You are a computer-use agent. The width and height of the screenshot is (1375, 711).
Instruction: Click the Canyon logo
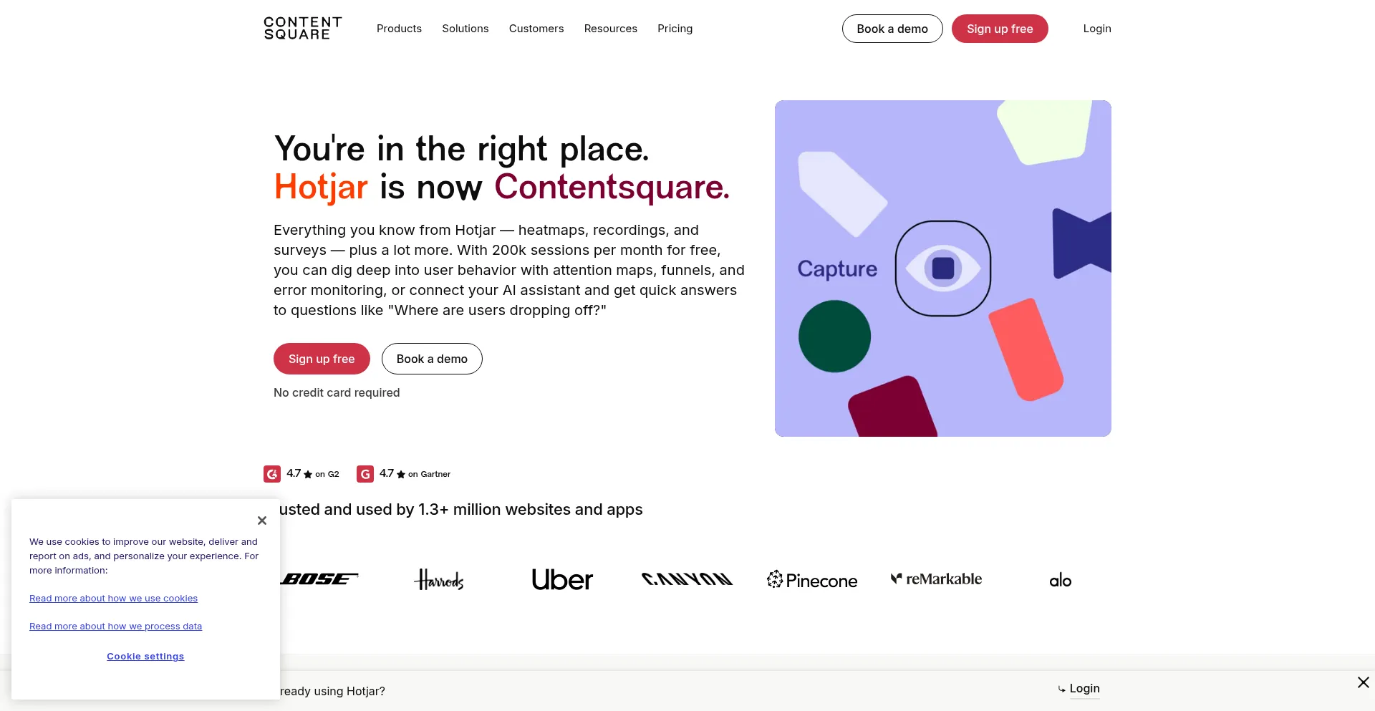687,579
